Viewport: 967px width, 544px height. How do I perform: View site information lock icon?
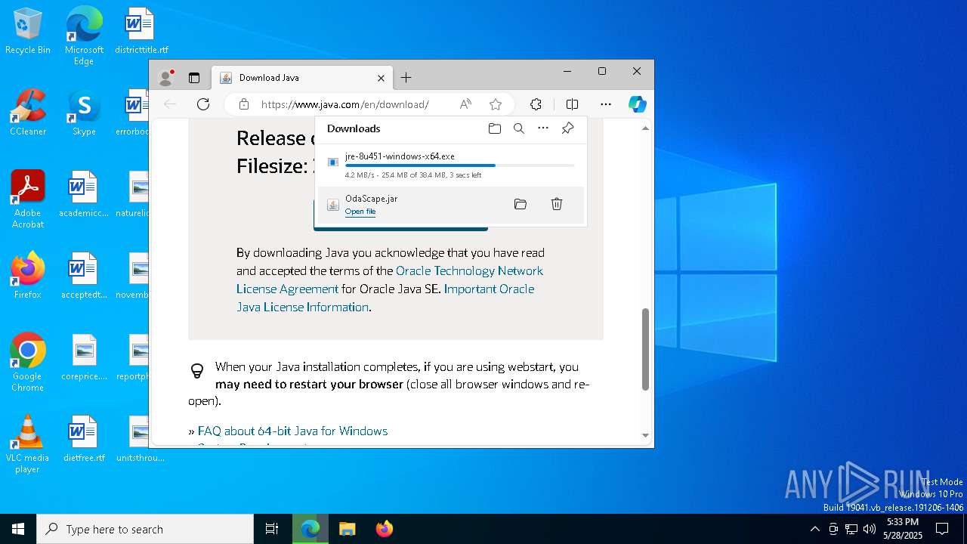(x=243, y=104)
